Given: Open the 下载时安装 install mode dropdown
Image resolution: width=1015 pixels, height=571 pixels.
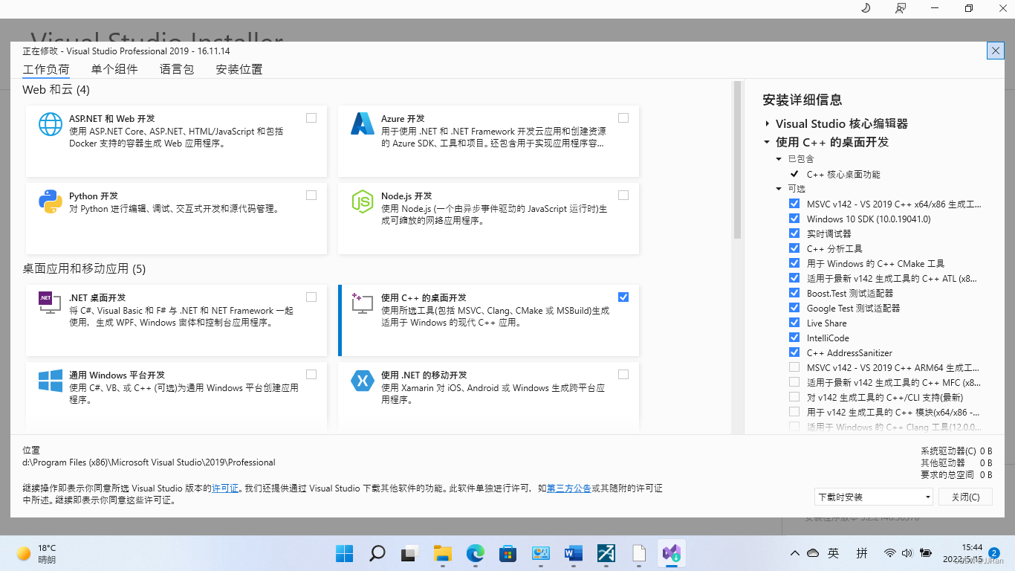Looking at the screenshot, I should pos(874,497).
